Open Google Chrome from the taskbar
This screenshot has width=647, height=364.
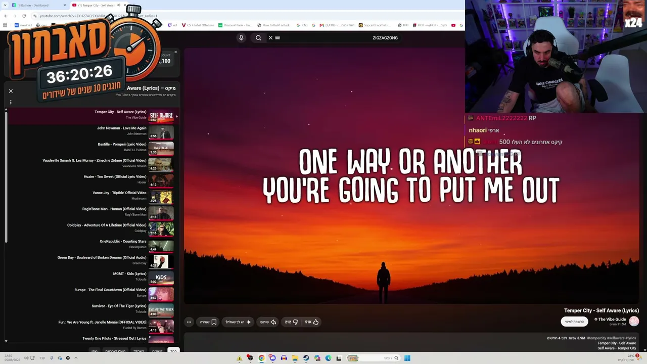point(261,358)
